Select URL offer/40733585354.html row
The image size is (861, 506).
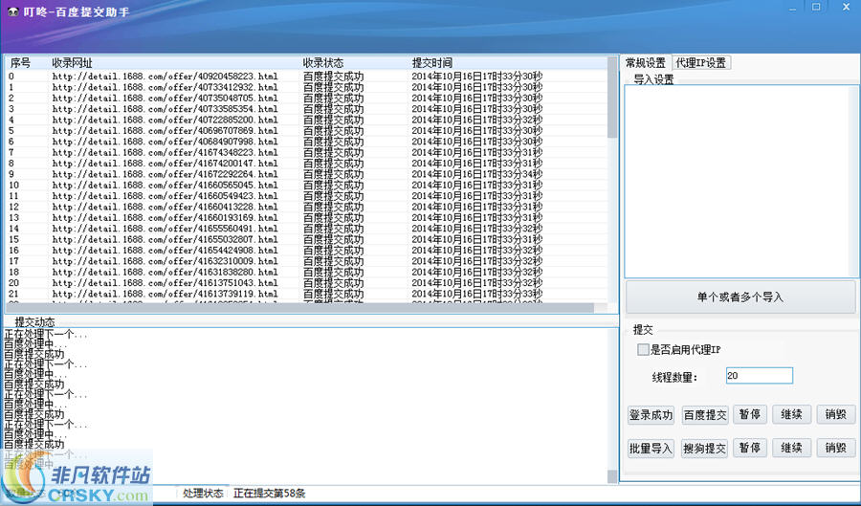pyautogui.click(x=306, y=109)
